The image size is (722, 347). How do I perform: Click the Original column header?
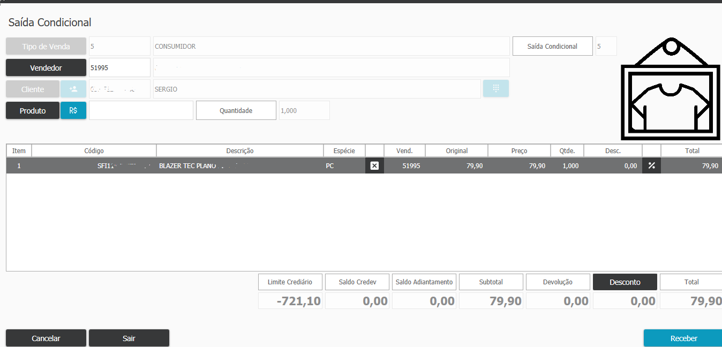point(456,150)
